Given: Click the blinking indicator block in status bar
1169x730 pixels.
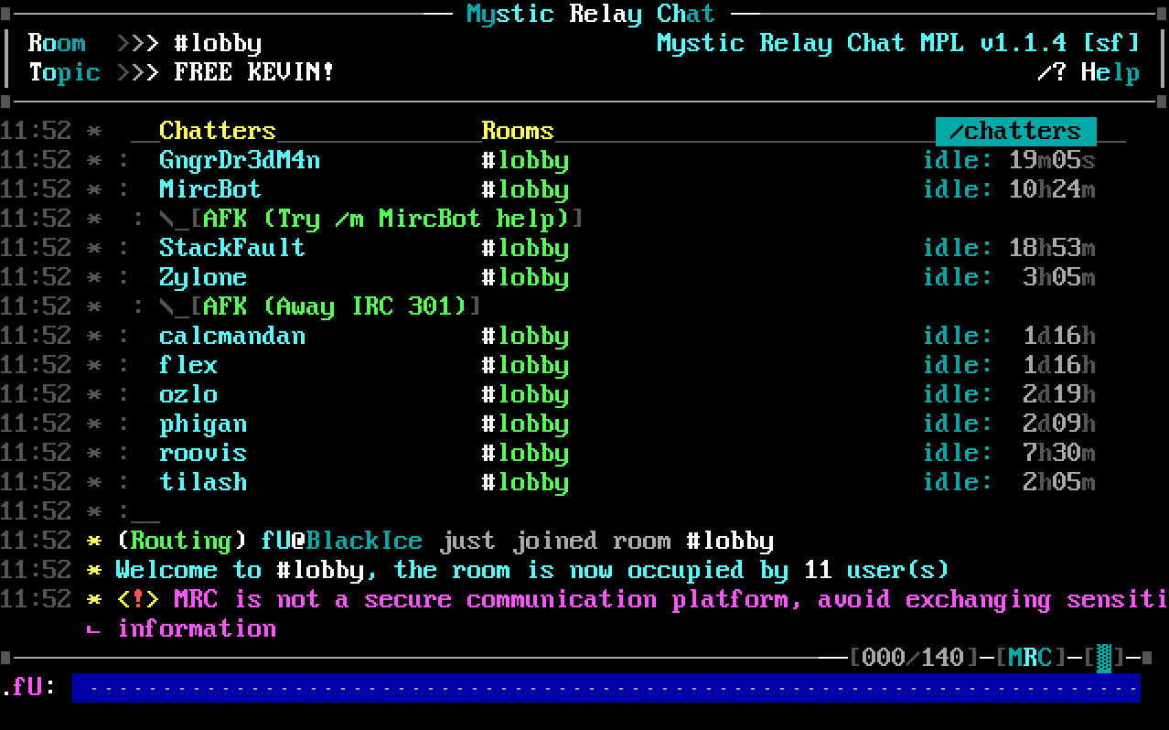Looking at the screenshot, I should pyautogui.click(x=1103, y=657).
